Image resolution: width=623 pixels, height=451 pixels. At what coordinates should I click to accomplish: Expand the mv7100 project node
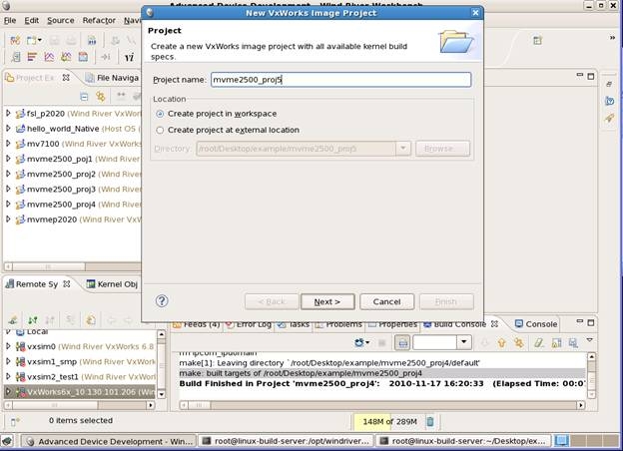coord(8,144)
